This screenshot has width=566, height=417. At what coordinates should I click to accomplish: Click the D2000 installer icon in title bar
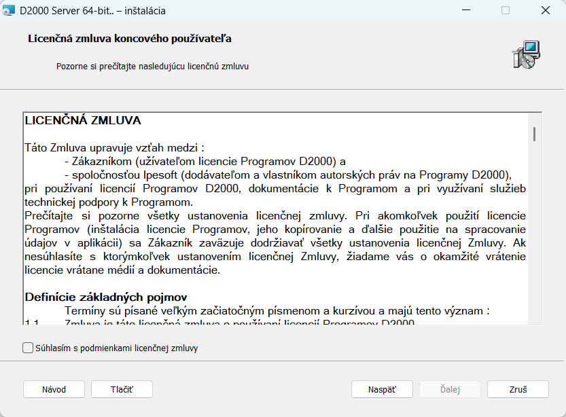click(x=10, y=11)
